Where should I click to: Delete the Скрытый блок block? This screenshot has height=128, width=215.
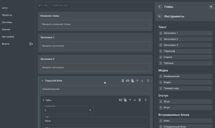point(123,81)
